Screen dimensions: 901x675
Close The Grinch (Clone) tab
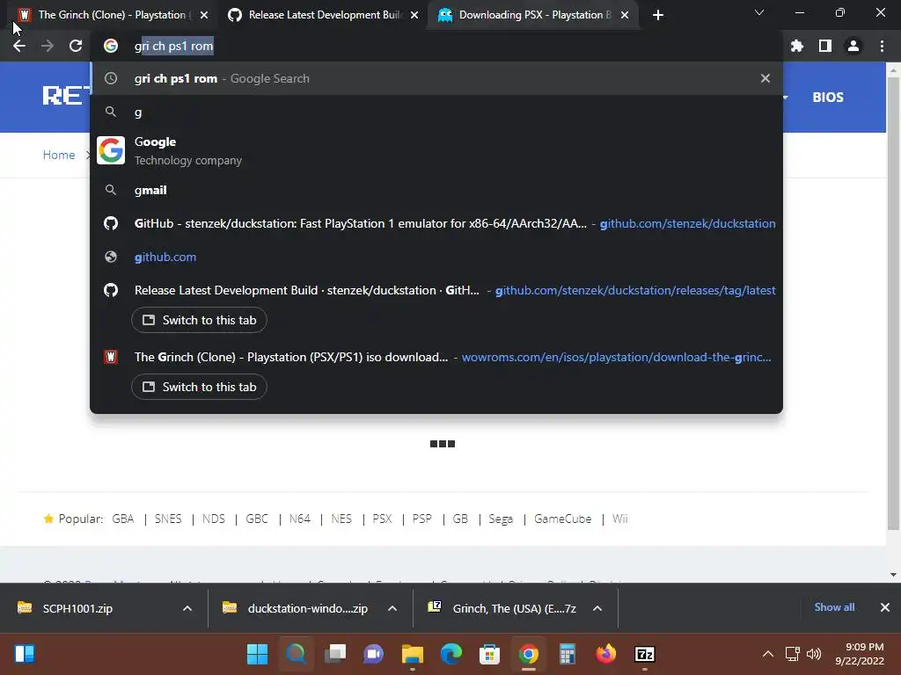[204, 15]
